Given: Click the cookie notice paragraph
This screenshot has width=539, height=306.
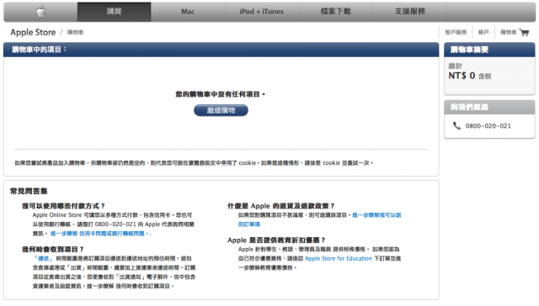Looking at the screenshot, I should 194,163.
